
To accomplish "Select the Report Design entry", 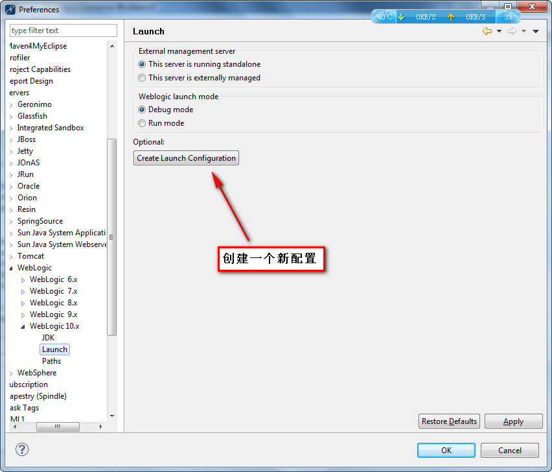I will point(31,80).
